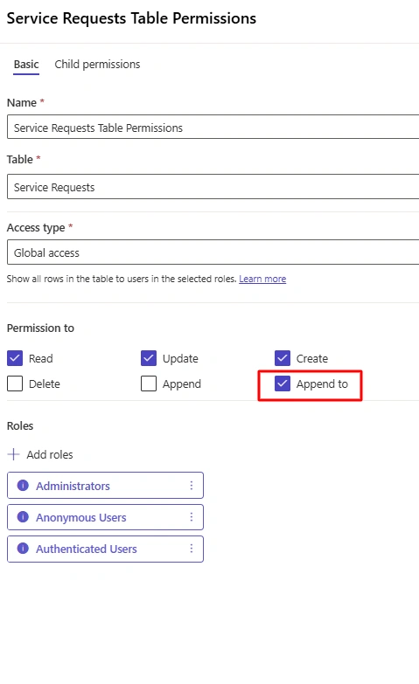Screen dimensions: 419x684
Task: Uncheck the Append to checkbox
Action: tap(283, 383)
